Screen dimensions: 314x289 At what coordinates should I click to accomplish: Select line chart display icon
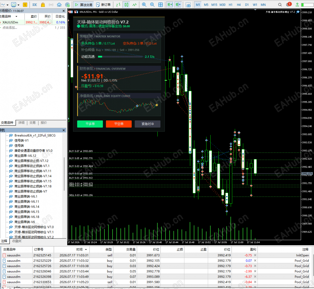(x=134, y=5)
